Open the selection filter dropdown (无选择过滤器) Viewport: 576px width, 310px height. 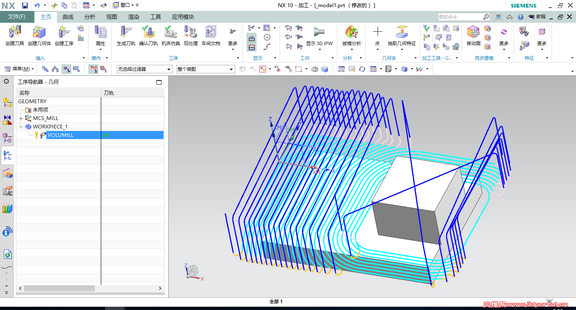coord(145,69)
